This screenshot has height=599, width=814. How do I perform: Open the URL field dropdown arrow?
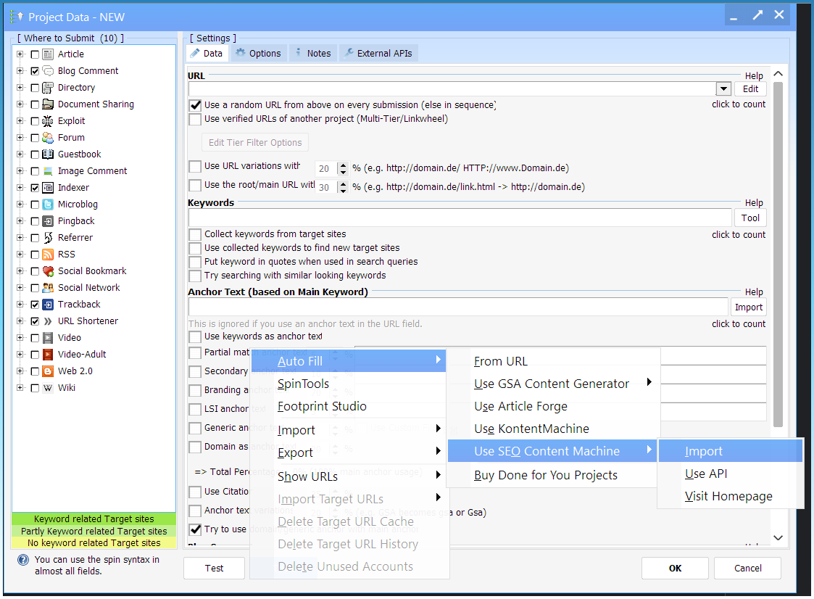pos(723,88)
